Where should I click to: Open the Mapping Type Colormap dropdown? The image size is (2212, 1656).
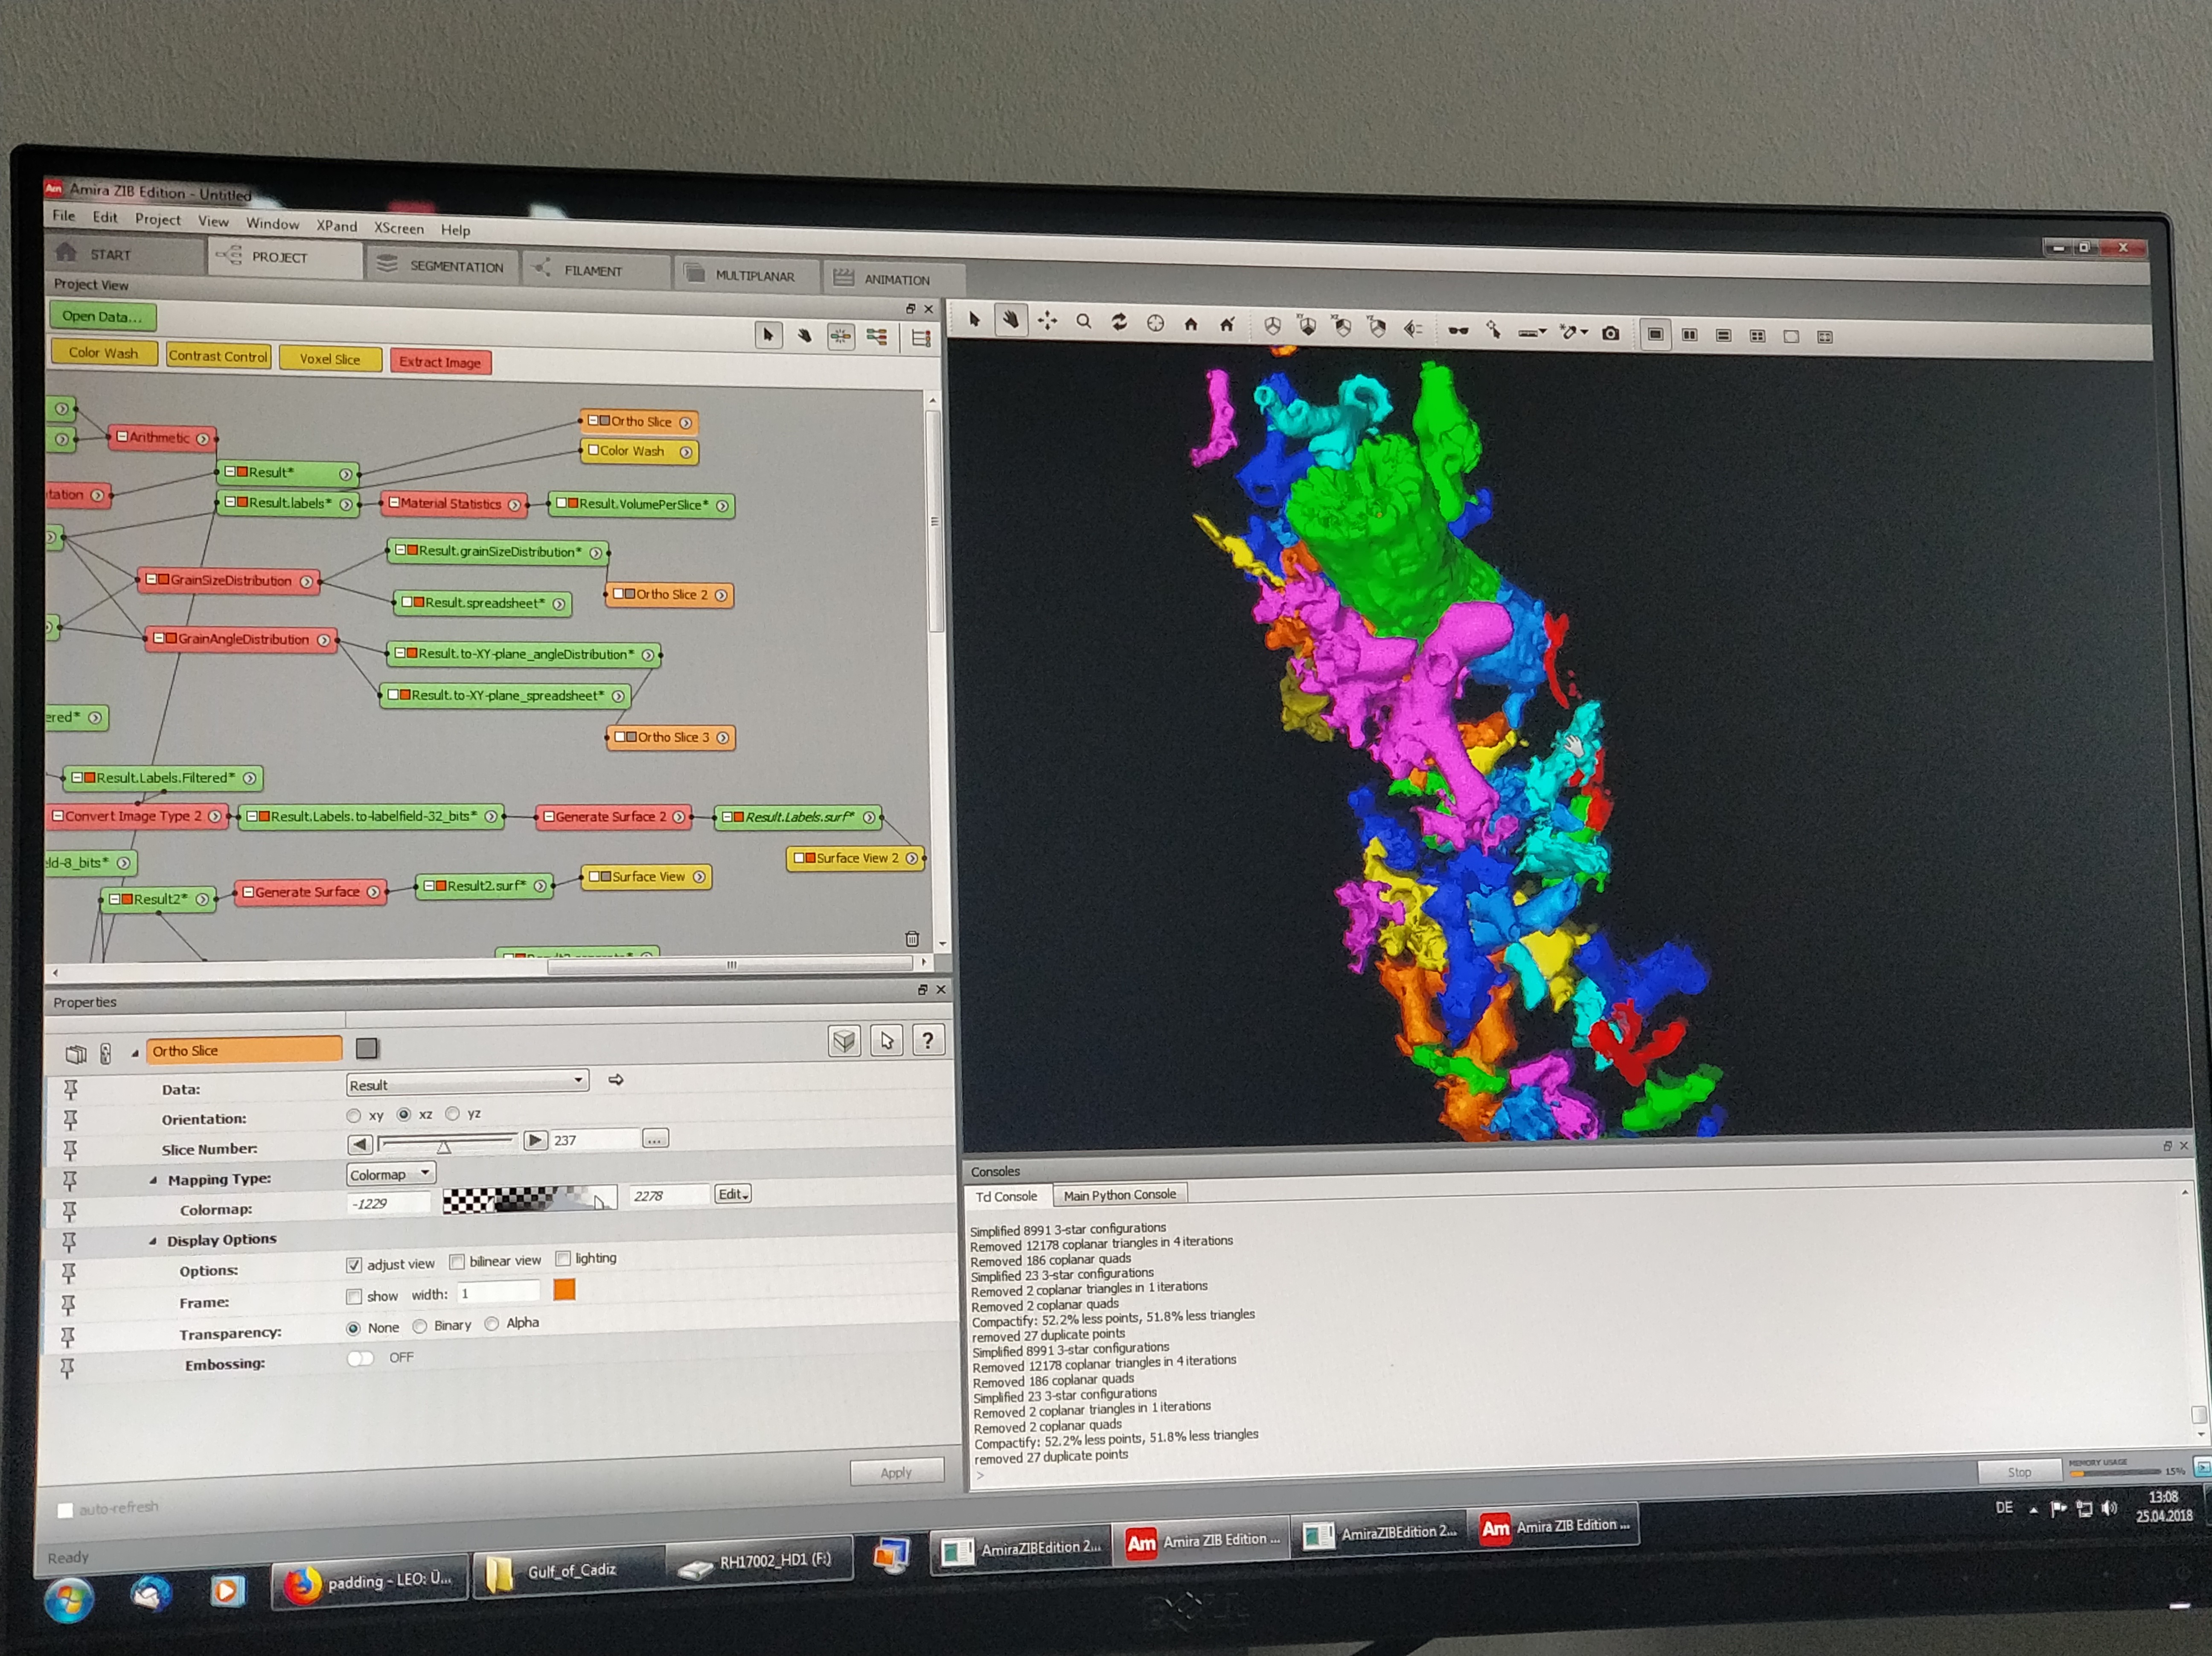click(x=390, y=1174)
